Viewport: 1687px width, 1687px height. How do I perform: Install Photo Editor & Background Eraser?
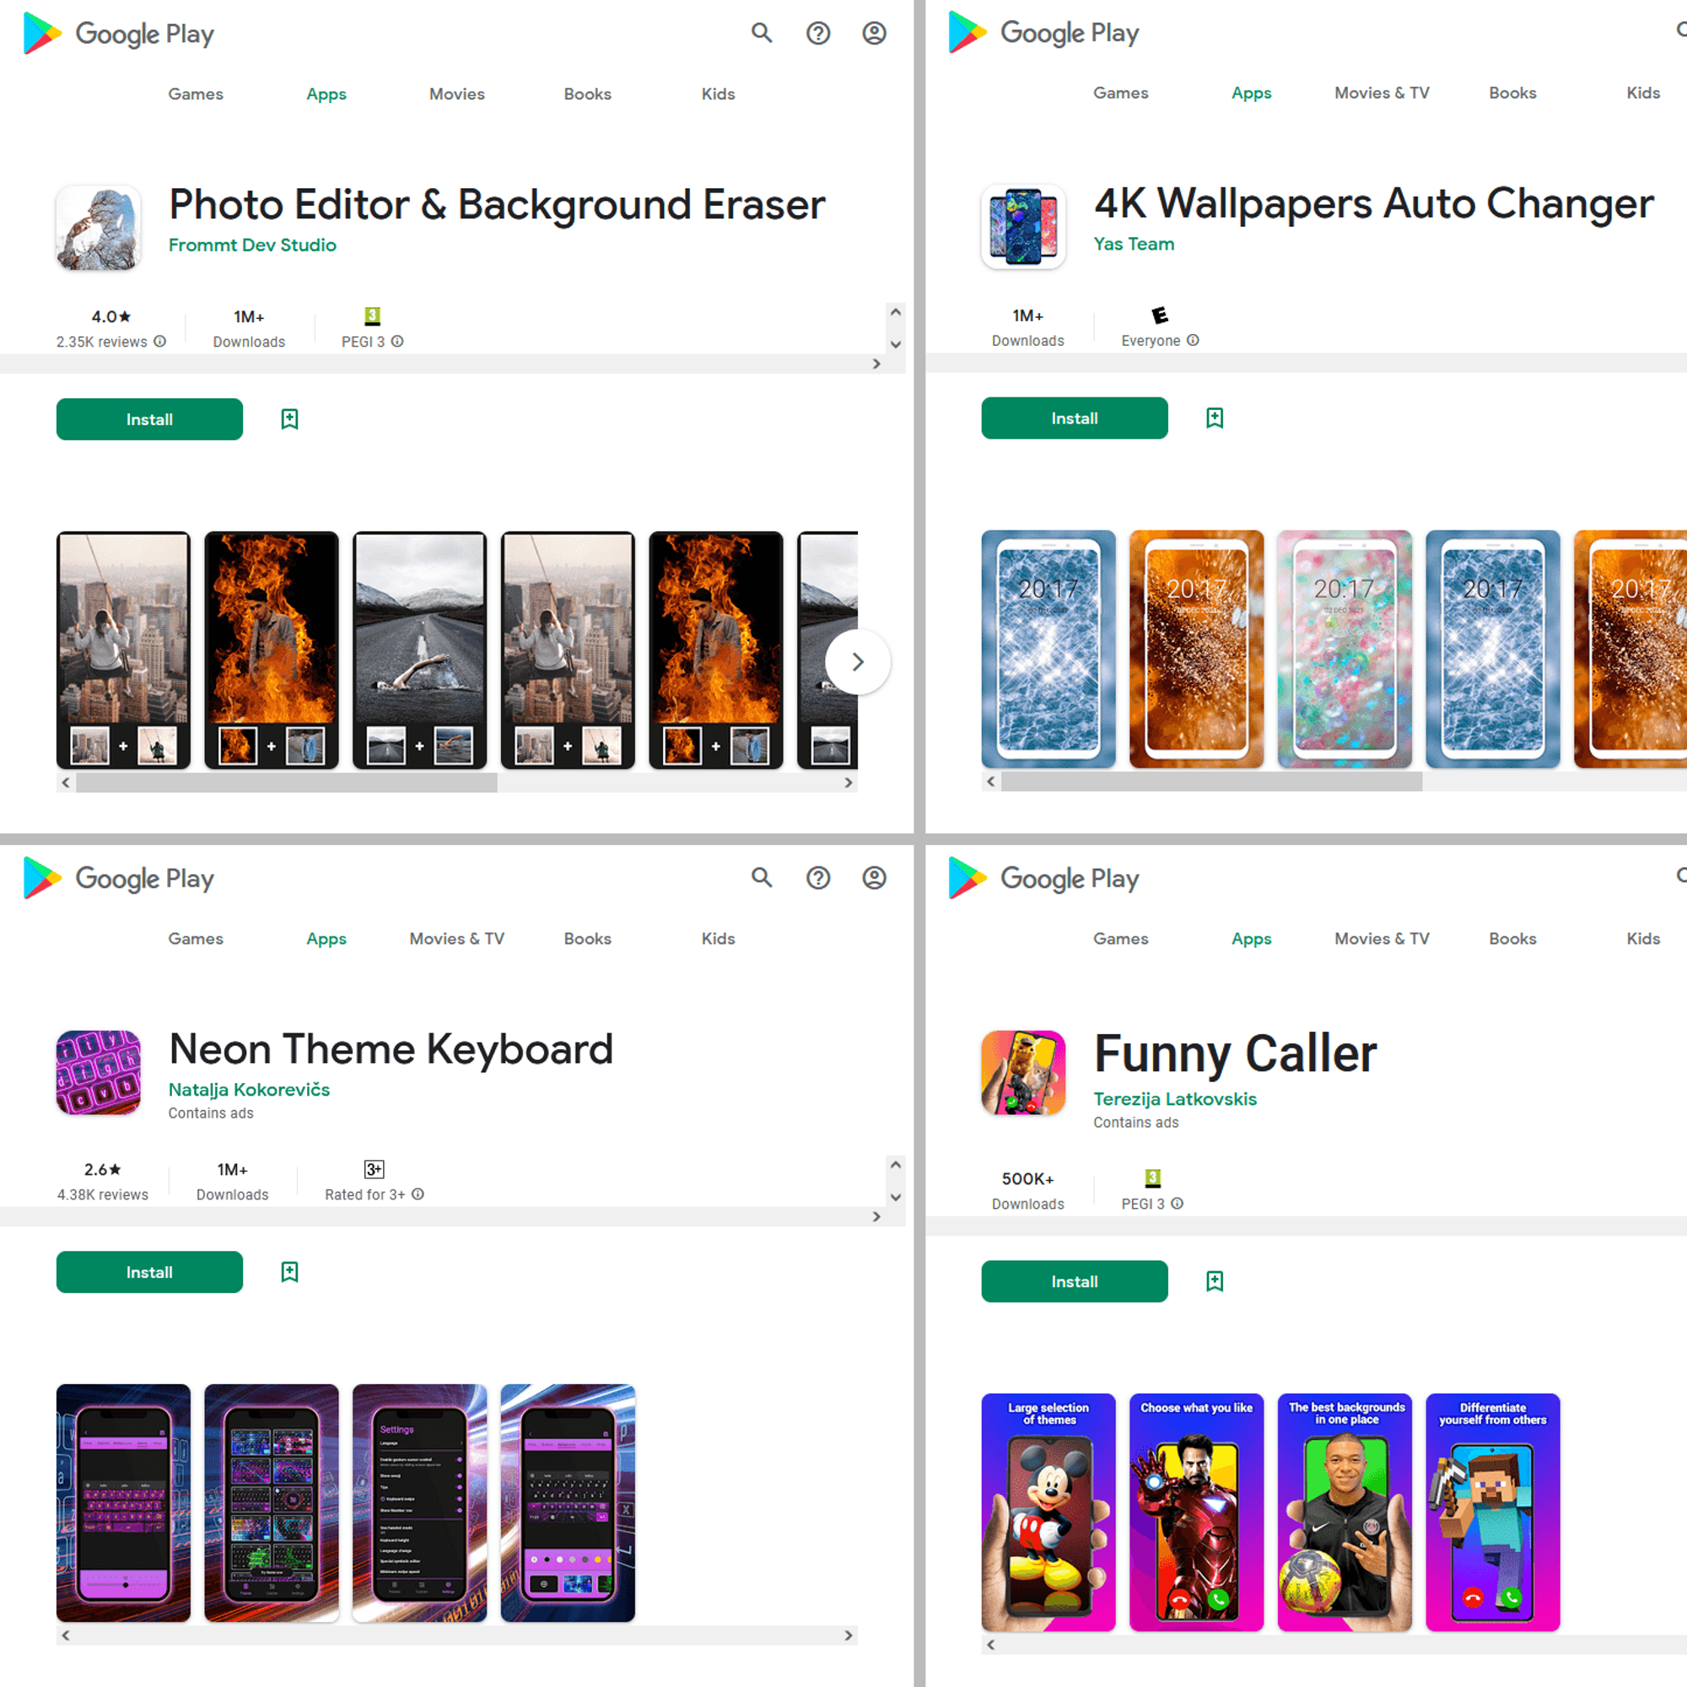(149, 419)
